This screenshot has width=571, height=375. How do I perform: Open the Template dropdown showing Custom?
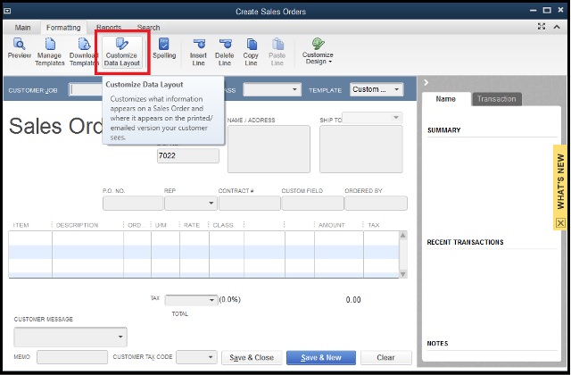click(377, 89)
